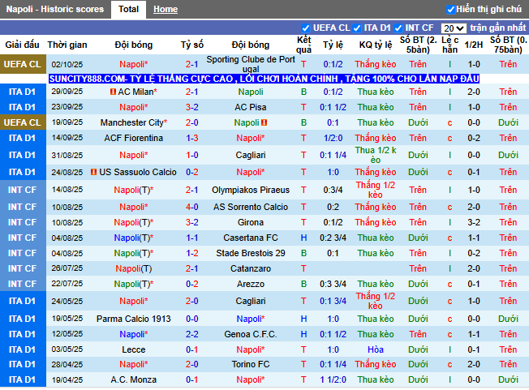Click the 2-1 score on 02/10/25

coord(192,64)
